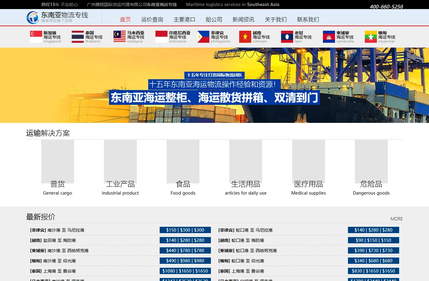This screenshot has height=281, width=429.
Task: Open the 联系我们 menu item
Action: 308,20
